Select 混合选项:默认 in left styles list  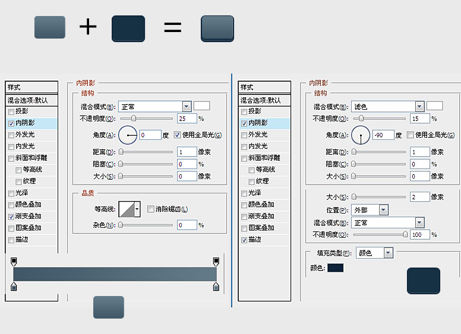(x=31, y=100)
